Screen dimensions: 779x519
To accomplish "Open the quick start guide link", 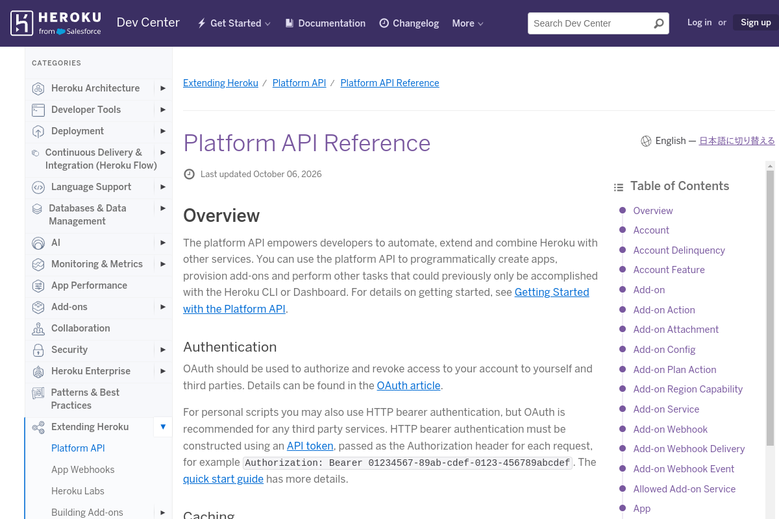I will [x=223, y=479].
